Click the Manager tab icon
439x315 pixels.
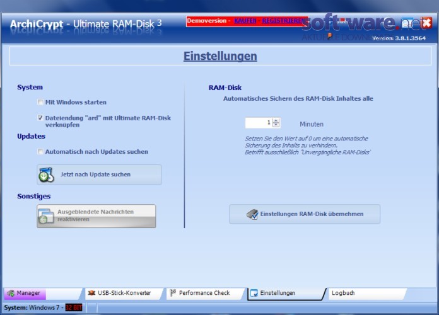click(11, 293)
